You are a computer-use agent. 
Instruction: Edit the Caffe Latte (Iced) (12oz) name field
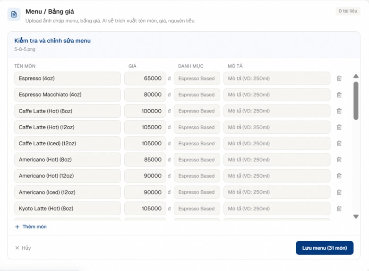68,143
